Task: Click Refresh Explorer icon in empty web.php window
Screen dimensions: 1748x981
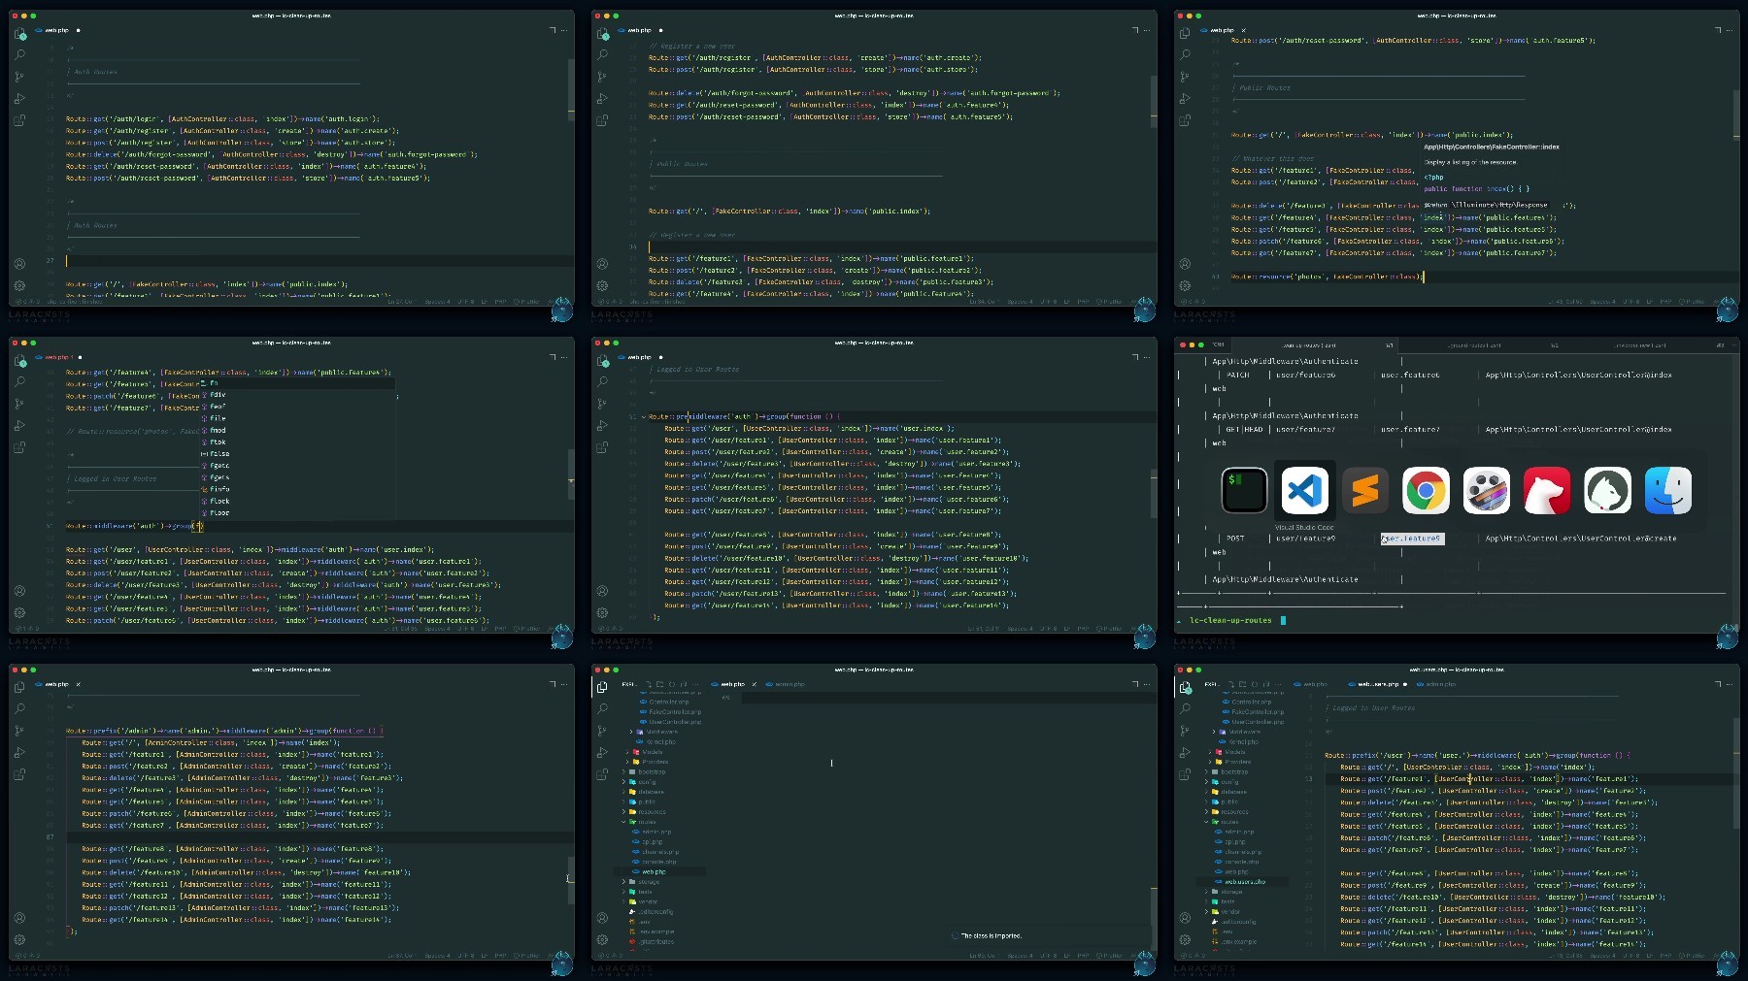Action: point(672,684)
